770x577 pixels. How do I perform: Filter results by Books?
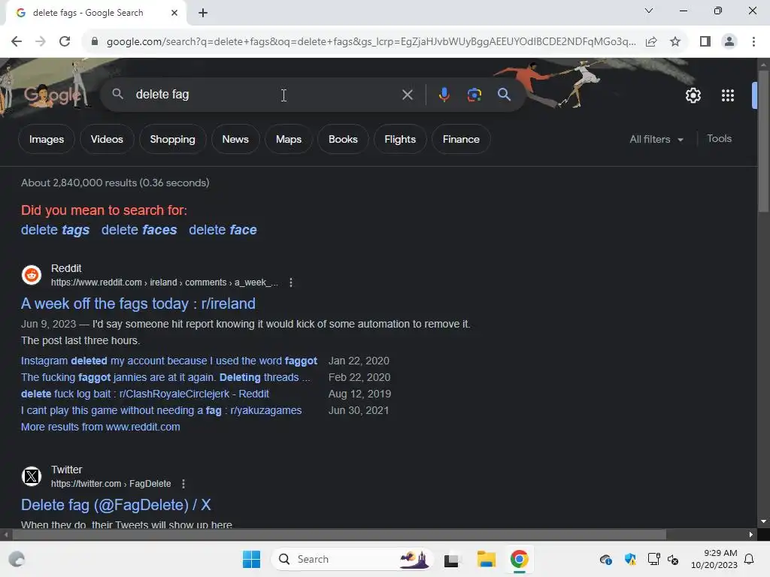tap(343, 139)
